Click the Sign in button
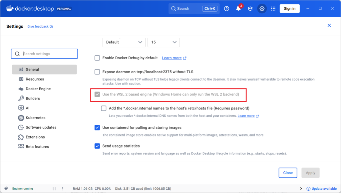The width and height of the screenshot is (341, 193). [x=289, y=8]
